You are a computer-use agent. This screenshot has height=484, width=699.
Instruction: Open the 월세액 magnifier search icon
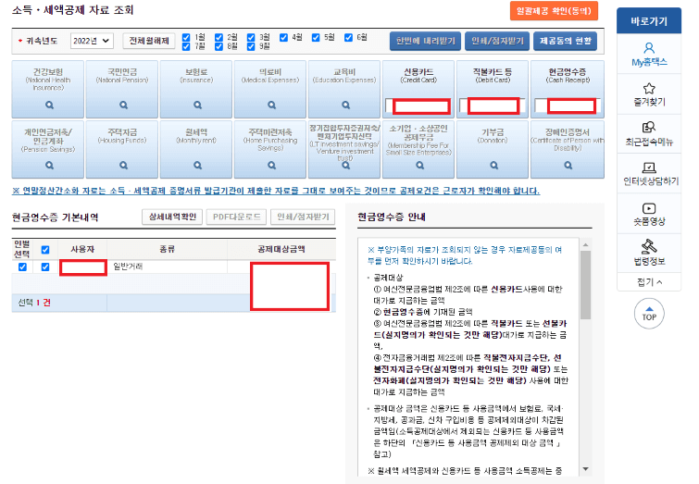pos(197,166)
